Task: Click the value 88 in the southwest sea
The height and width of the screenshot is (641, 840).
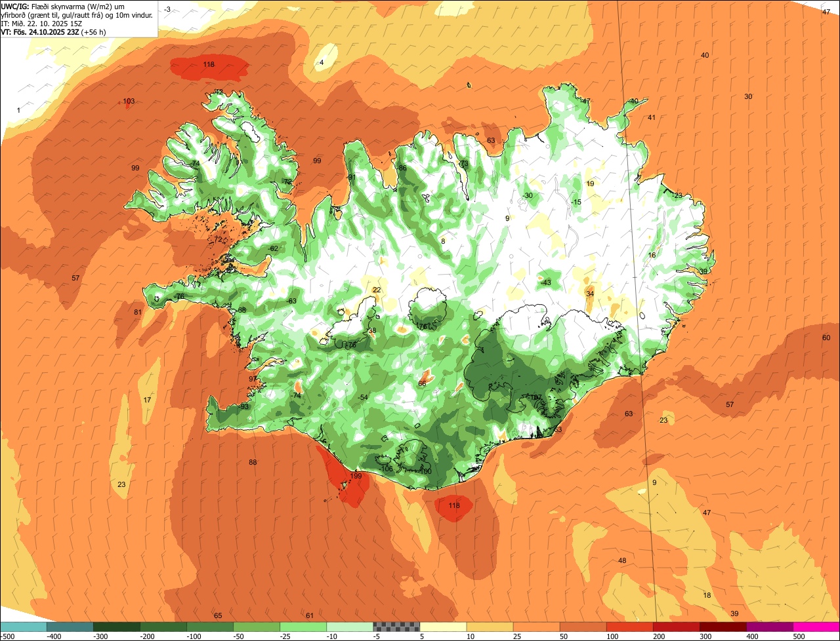Action: 253,462
